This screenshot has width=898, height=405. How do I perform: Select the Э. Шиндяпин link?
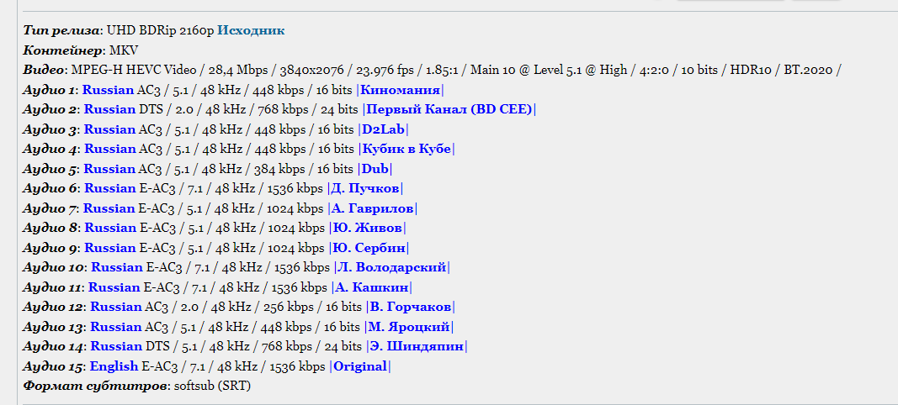416,346
